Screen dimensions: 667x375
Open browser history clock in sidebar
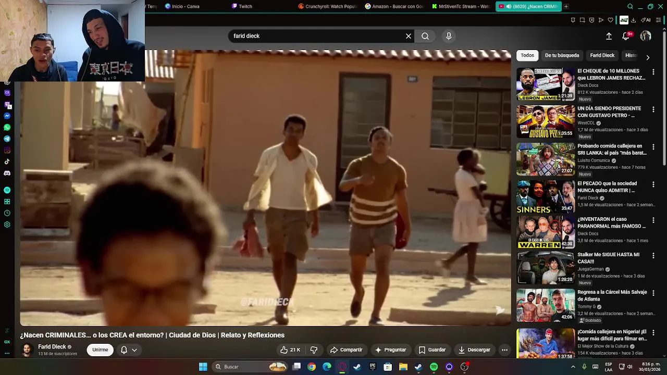(7, 213)
